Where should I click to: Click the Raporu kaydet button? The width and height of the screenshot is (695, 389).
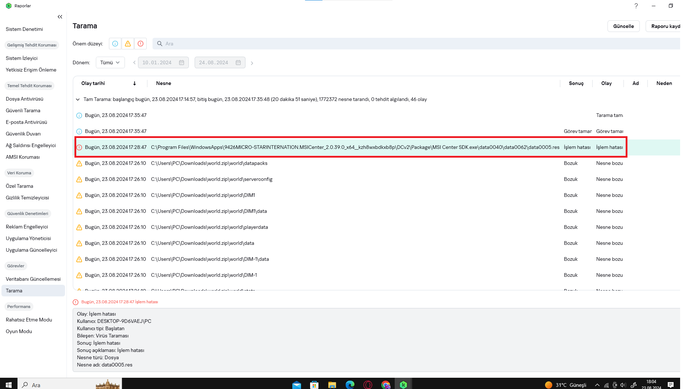pyautogui.click(x=663, y=26)
